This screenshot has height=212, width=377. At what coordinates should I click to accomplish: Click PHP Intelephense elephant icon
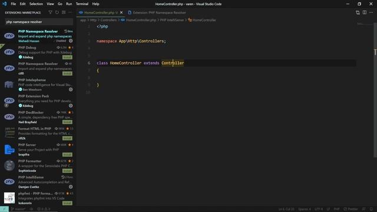(9, 84)
